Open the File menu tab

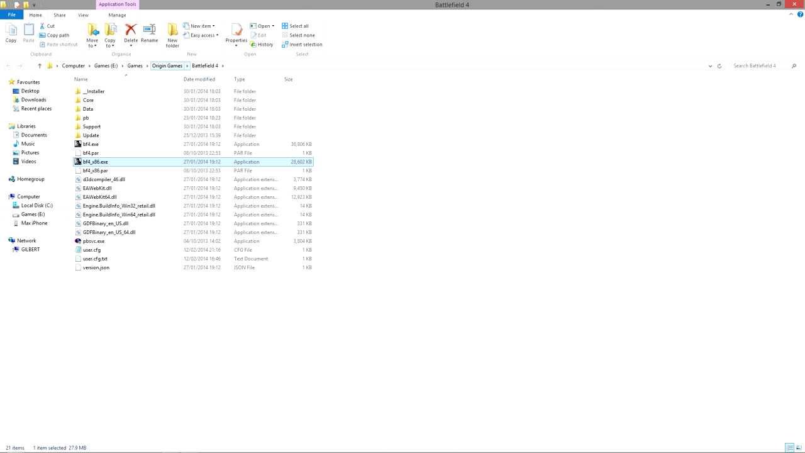pyautogui.click(x=12, y=15)
